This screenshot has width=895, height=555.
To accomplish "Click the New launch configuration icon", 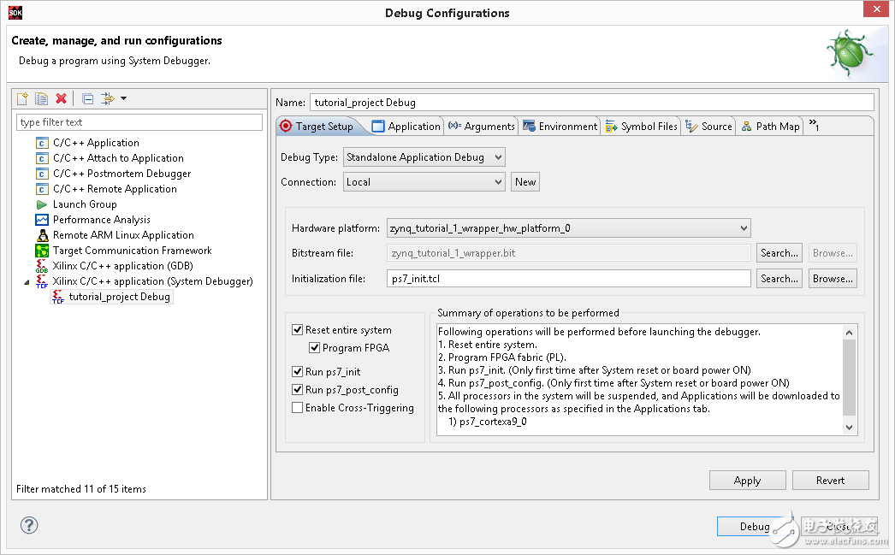I will 23,99.
